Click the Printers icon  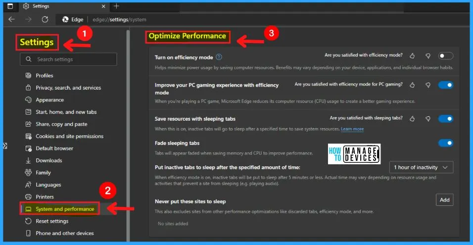[x=28, y=196]
